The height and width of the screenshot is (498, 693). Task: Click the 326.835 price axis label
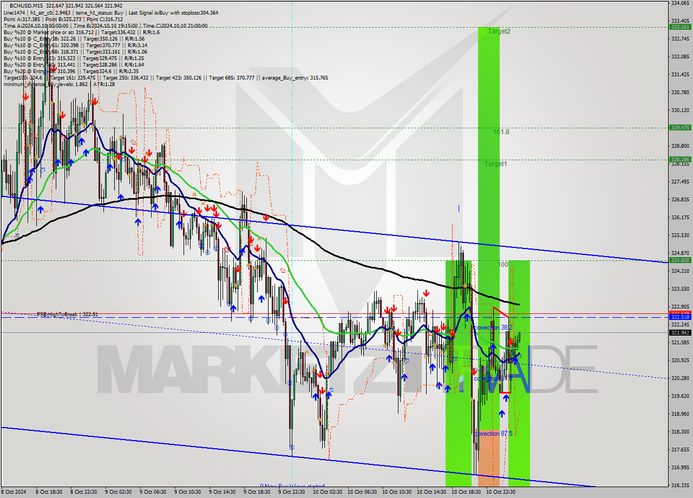click(680, 199)
